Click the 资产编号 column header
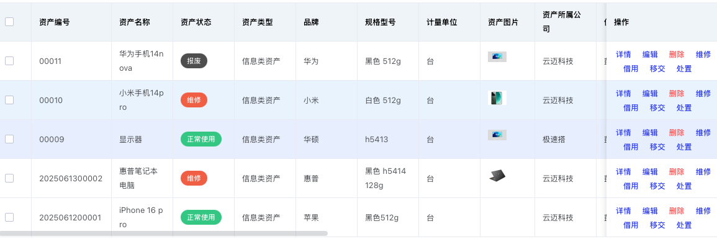This screenshot has width=717, height=239. pos(55,22)
